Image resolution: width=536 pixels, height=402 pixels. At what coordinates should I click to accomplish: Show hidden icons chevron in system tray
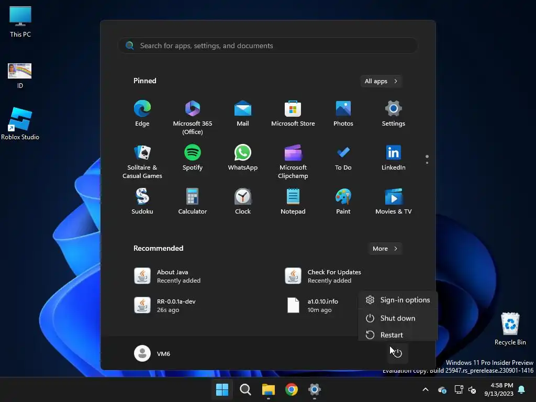[x=426, y=389]
